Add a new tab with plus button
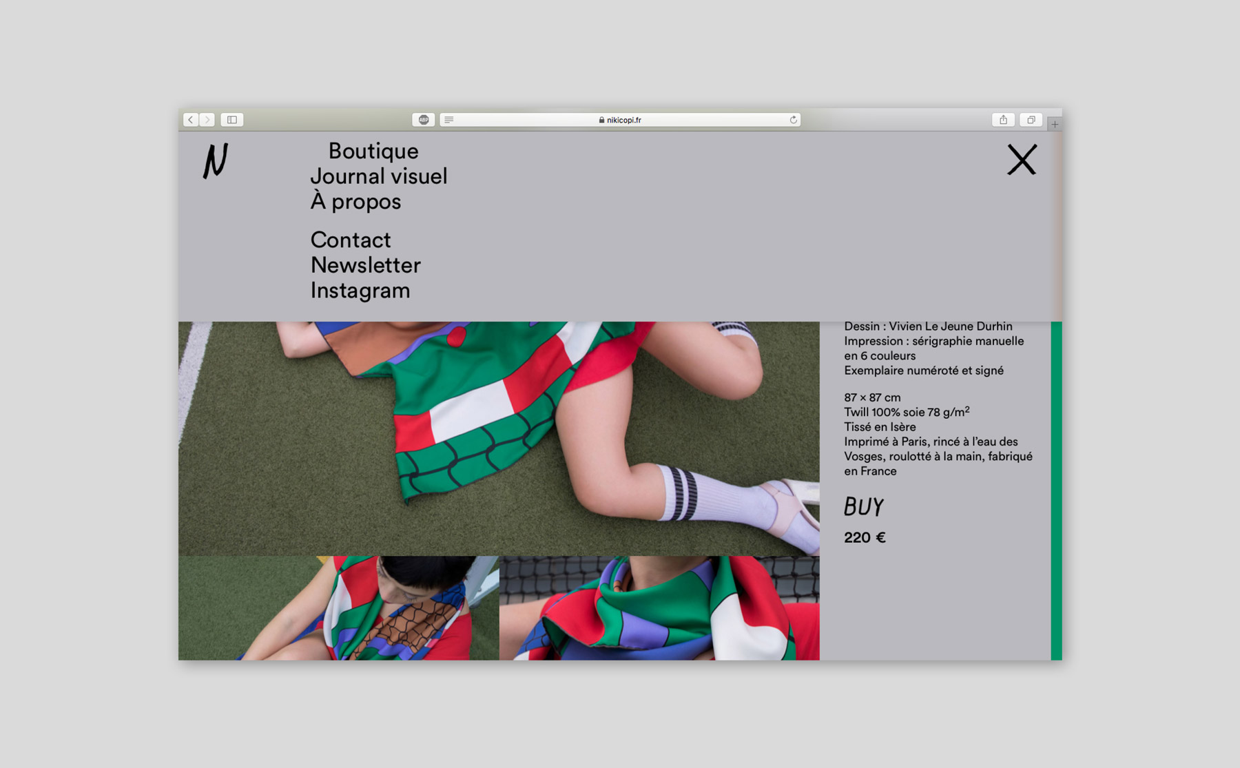1240x768 pixels. coord(1055,125)
